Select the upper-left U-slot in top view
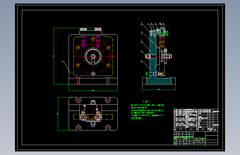Screen dimensions: 240x155 78,100
